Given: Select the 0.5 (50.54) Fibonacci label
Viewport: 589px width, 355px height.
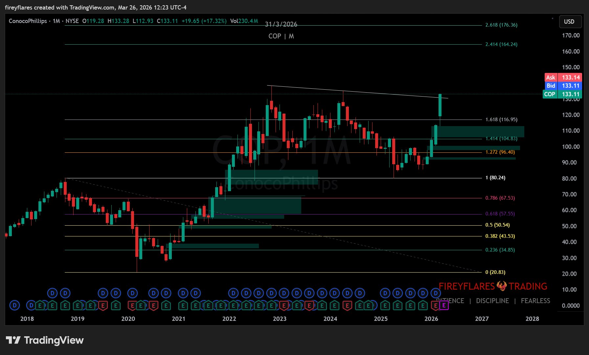Looking at the screenshot, I should (498, 225).
